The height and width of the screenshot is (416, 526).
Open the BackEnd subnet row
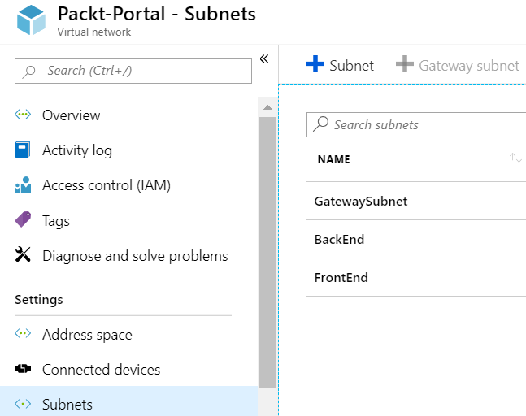coord(416,240)
